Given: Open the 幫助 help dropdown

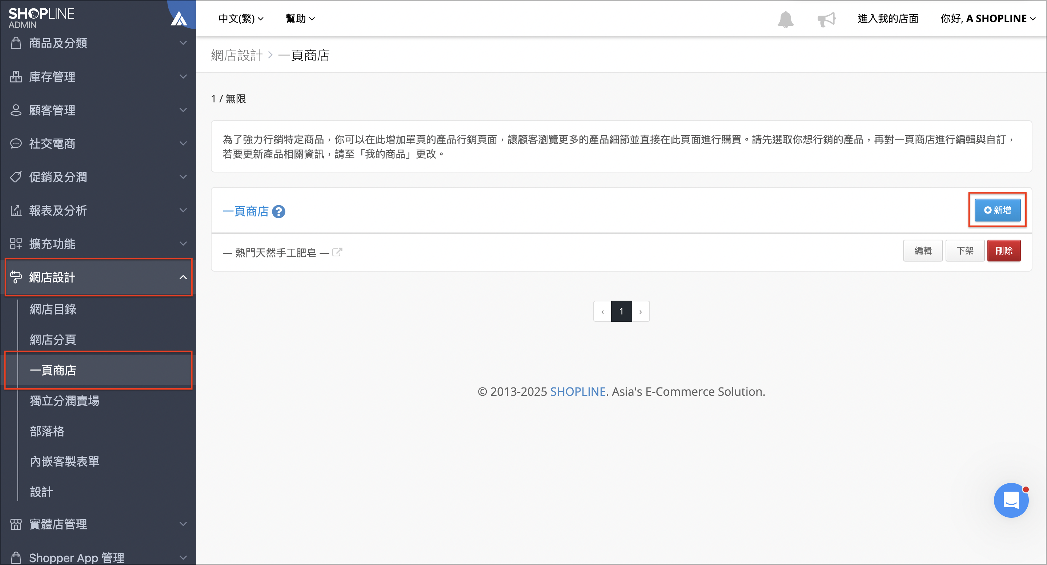Looking at the screenshot, I should pos(300,19).
